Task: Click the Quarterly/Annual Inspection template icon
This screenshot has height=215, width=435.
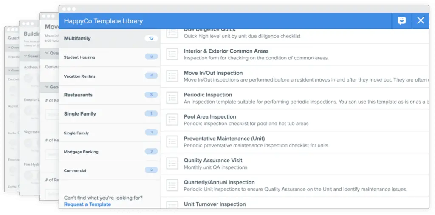Action: click(172, 185)
